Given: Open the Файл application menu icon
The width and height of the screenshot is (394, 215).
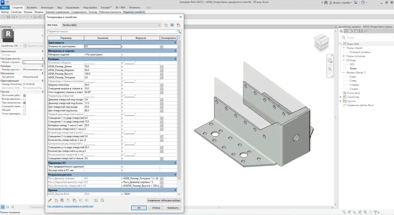Looking at the screenshot, I should click(4, 7).
